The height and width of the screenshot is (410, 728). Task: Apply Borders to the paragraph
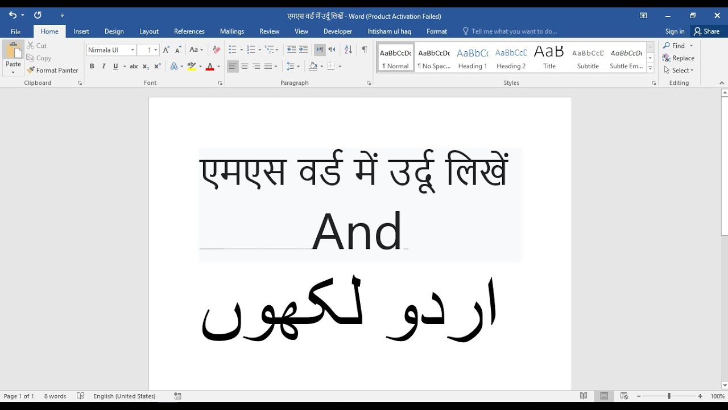click(x=332, y=67)
